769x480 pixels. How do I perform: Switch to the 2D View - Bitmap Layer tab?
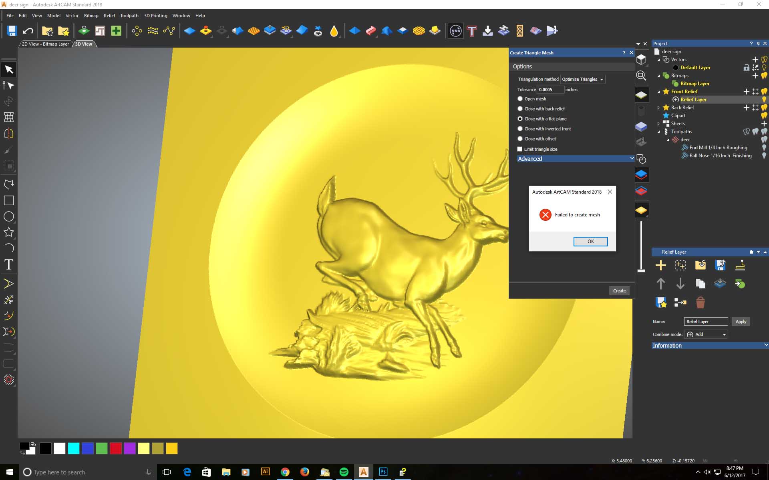45,44
